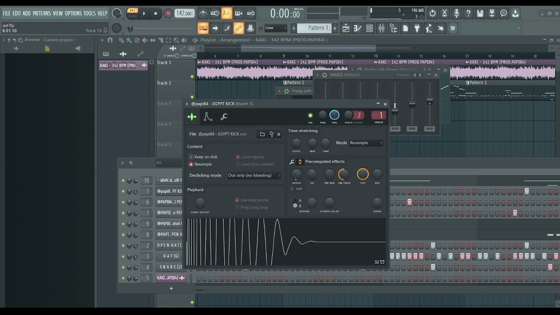
Task: Click the plus button next to Pattern 1
Action: (x=335, y=28)
